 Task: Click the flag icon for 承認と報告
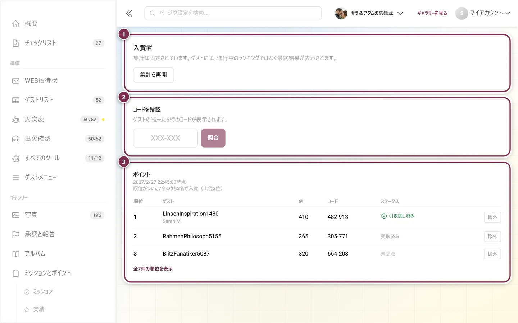[x=16, y=235]
